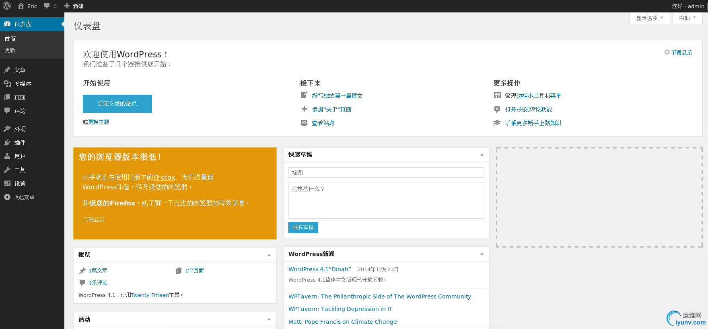Click the 外观 paintbrush icon in sidebar
This screenshot has width=708, height=329.
7,129
